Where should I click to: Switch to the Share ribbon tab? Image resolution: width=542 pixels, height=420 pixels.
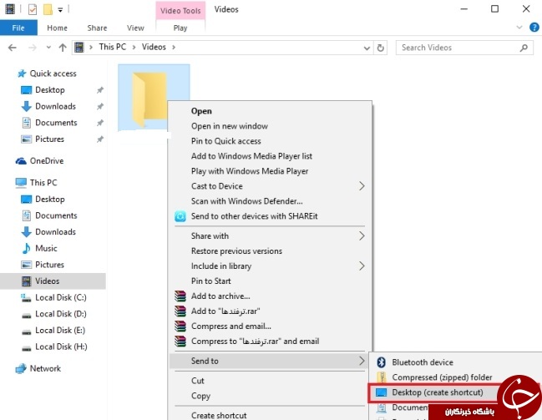coord(97,28)
